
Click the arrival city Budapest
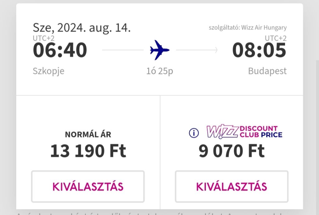pyautogui.click(x=267, y=71)
